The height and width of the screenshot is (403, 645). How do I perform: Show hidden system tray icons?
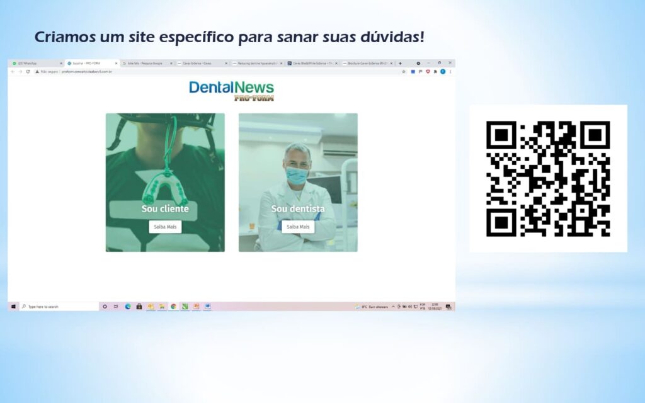(393, 307)
